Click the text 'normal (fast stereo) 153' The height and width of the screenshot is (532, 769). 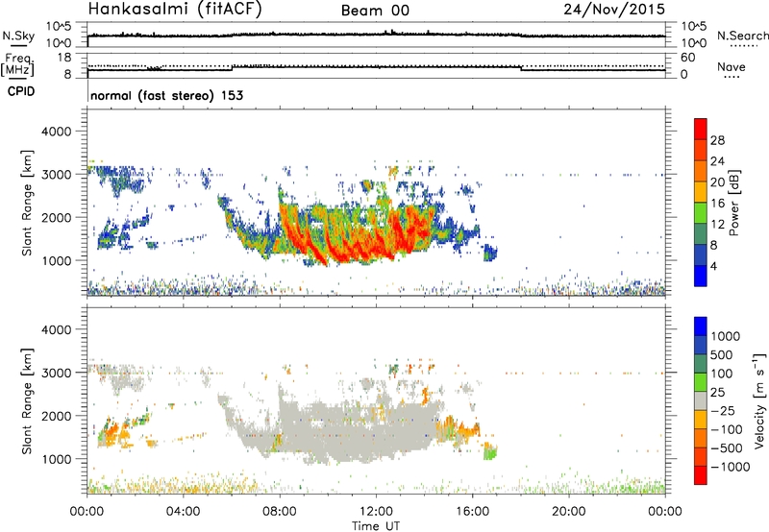(x=166, y=95)
